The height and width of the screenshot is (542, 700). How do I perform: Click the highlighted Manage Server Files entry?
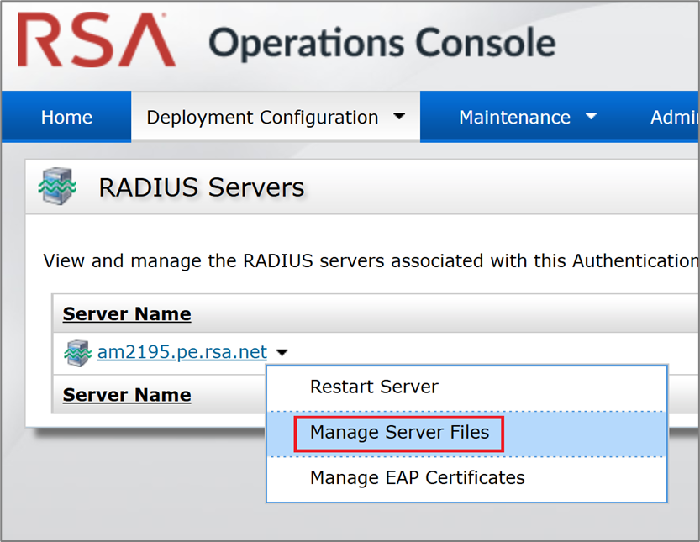400,433
